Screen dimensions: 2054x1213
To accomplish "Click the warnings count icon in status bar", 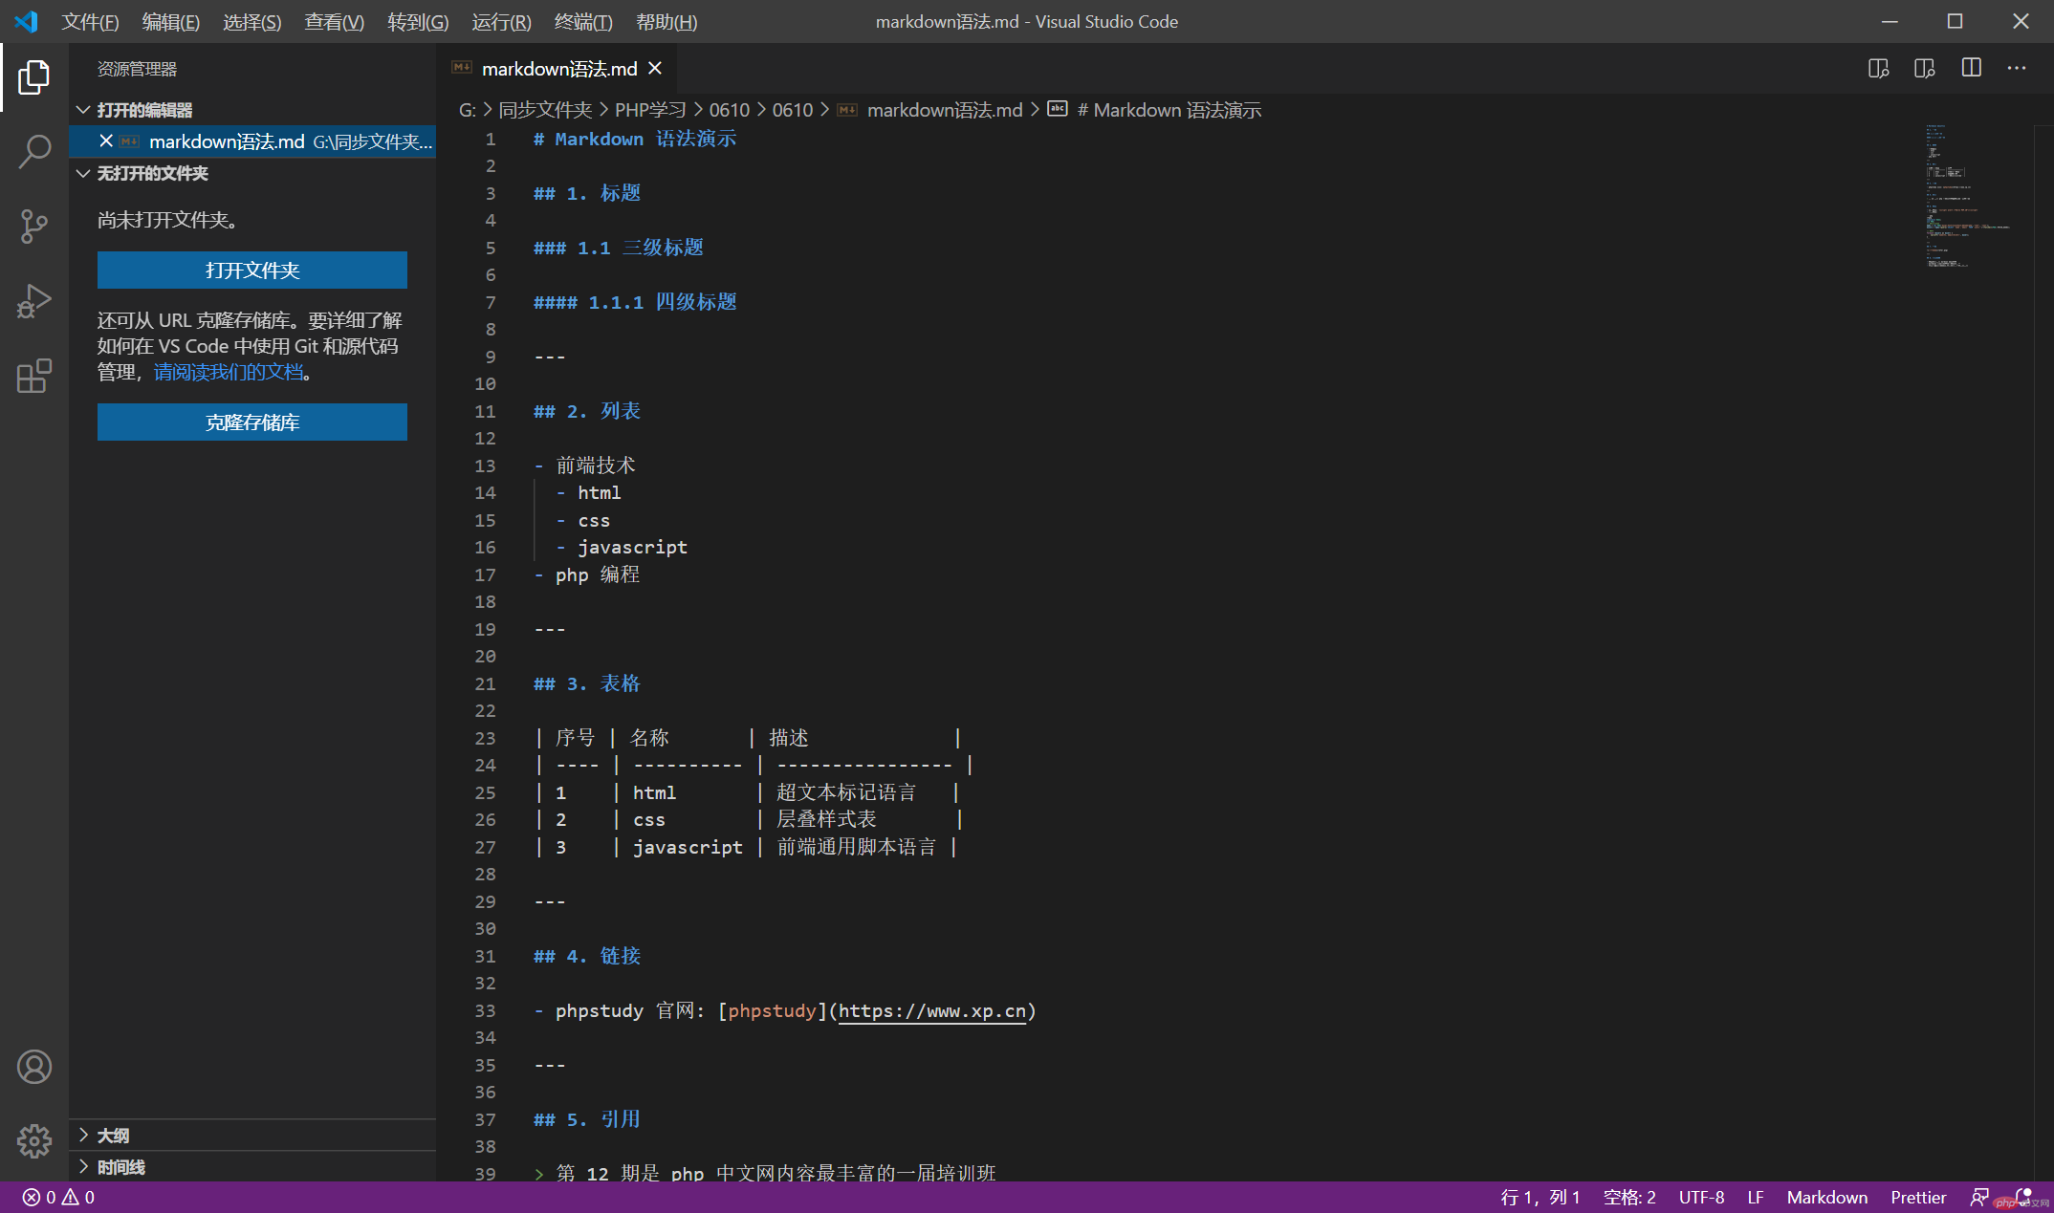I will pyautogui.click(x=70, y=1197).
